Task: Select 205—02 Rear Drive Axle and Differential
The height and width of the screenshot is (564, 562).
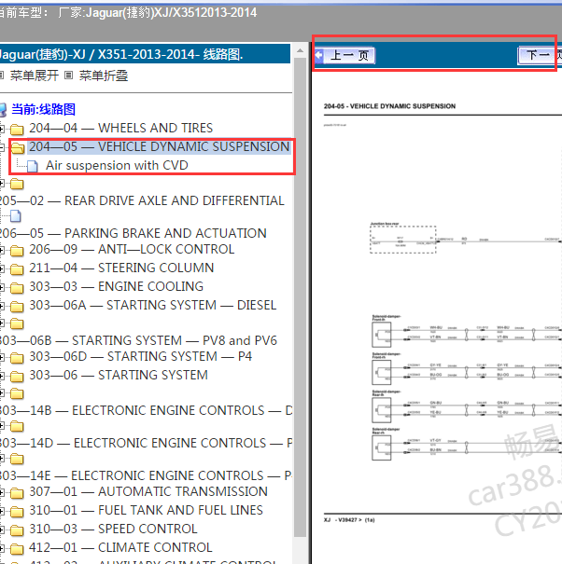Action: 142,200
